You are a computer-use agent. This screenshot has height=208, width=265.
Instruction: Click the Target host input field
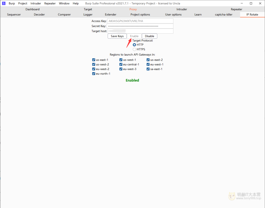(x=141, y=31)
